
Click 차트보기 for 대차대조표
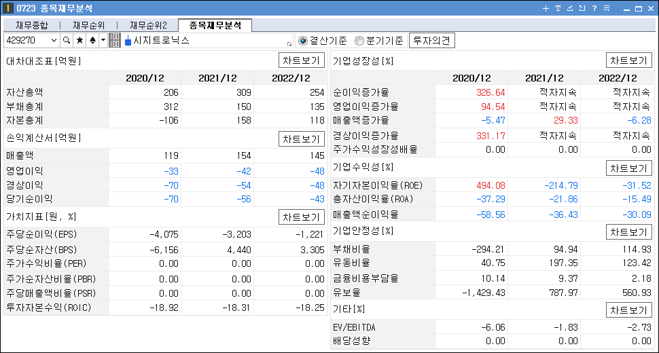click(x=302, y=60)
